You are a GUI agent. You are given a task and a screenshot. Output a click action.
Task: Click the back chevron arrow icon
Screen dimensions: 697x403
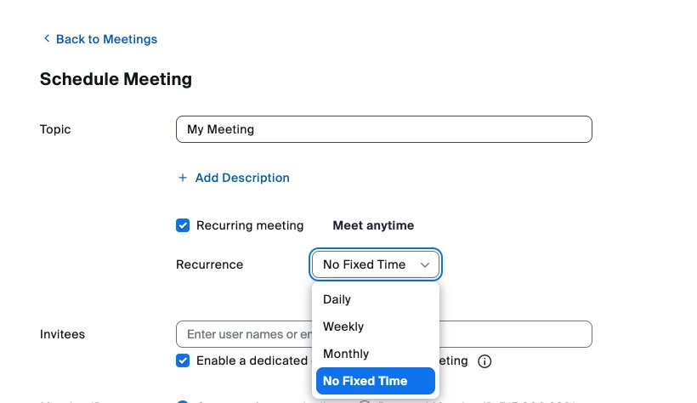point(47,39)
